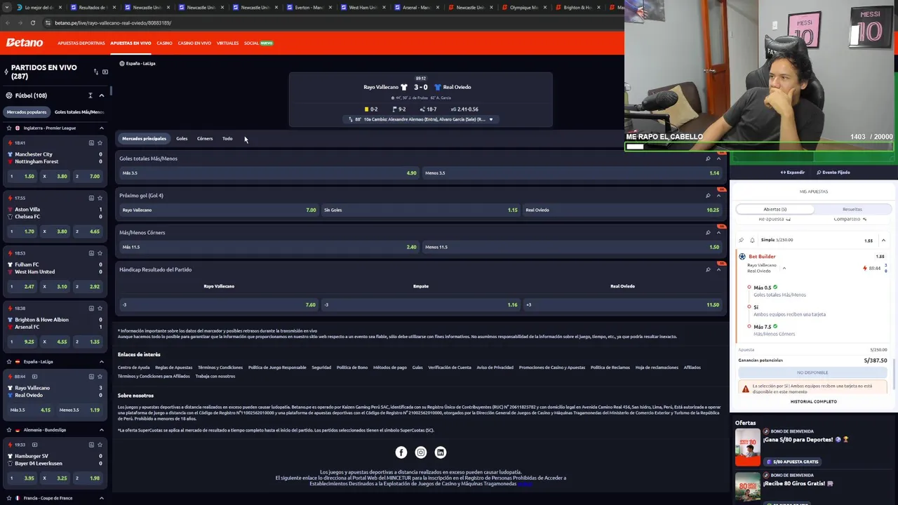Expand the 88' substitution event dropdown
The image size is (898, 505).
pyautogui.click(x=490, y=119)
